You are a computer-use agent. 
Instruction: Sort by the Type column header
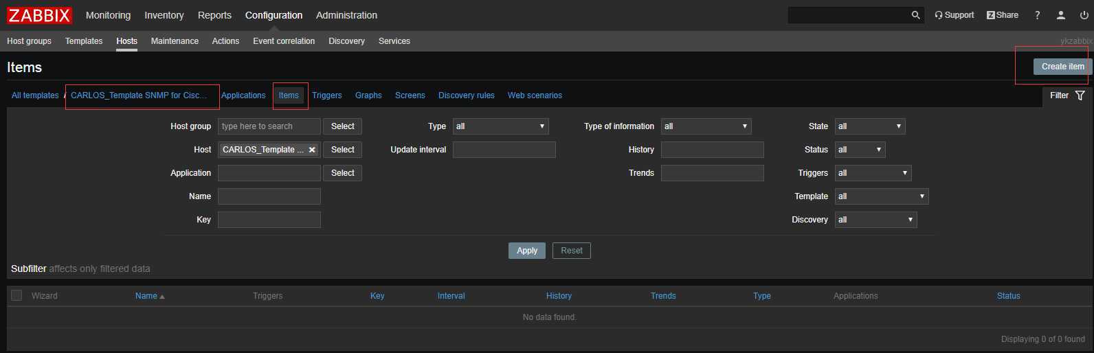point(762,296)
